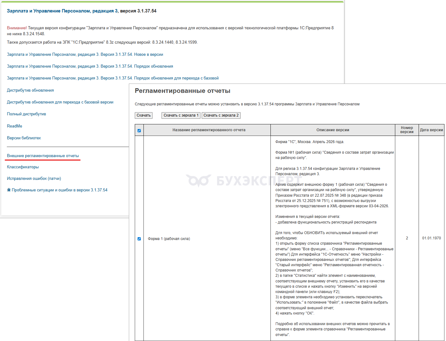Open Проблемные ситуации и ошибки в версии 3.1.37.54

pos(59,190)
